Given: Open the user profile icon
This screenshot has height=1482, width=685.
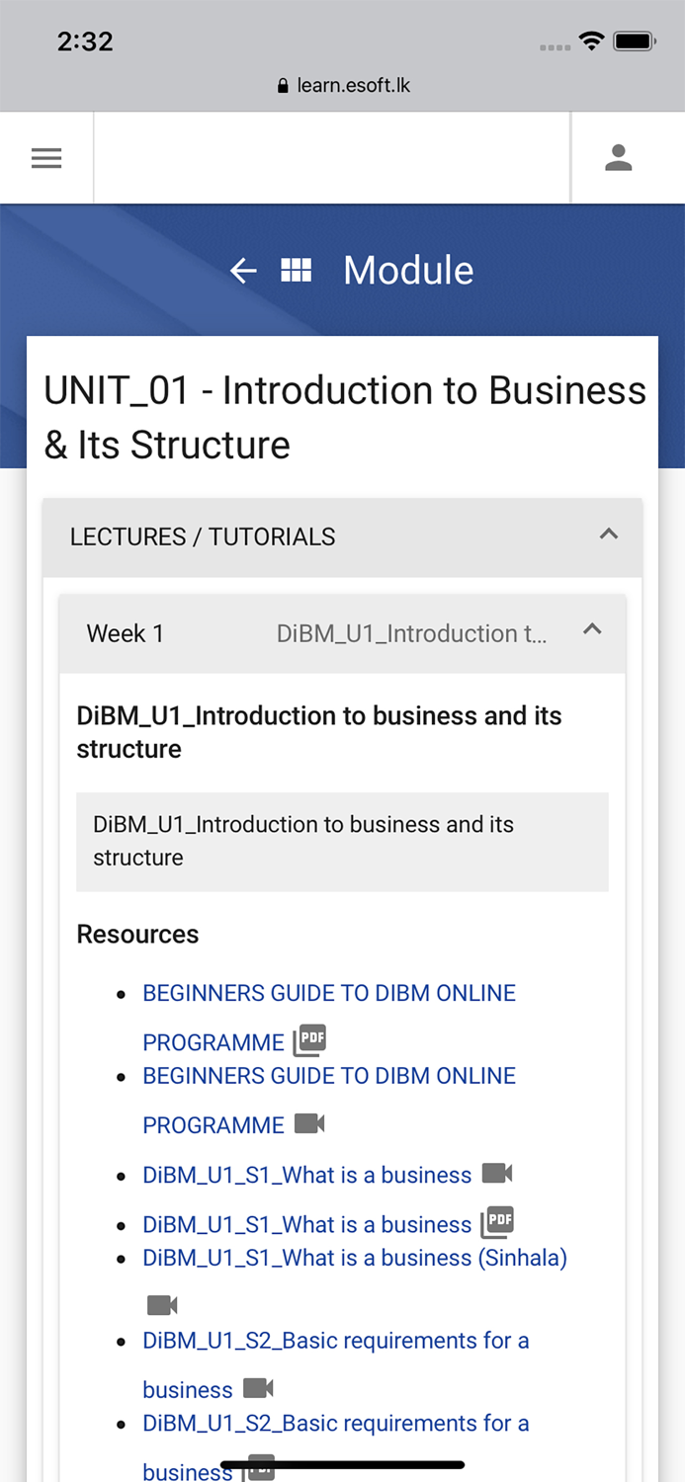Looking at the screenshot, I should click(618, 158).
